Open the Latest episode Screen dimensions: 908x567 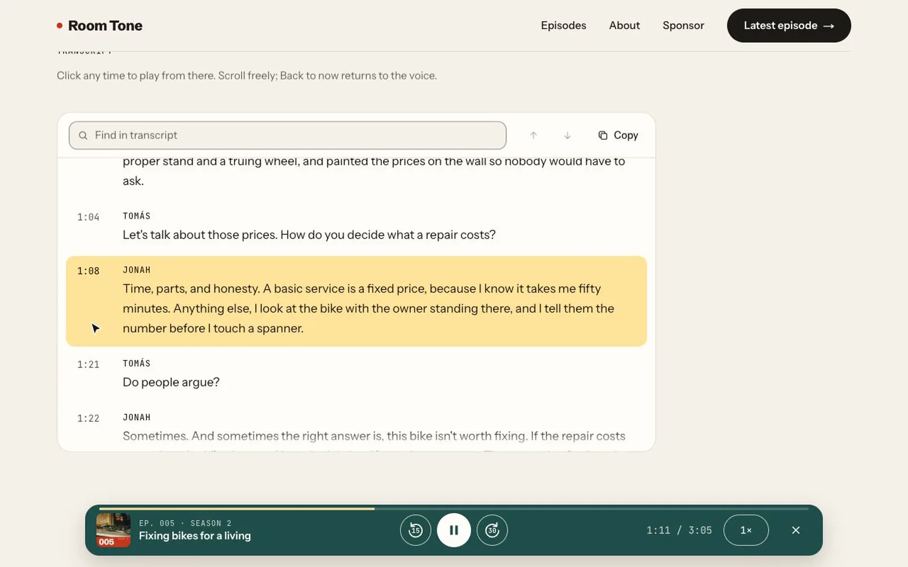coord(789,26)
